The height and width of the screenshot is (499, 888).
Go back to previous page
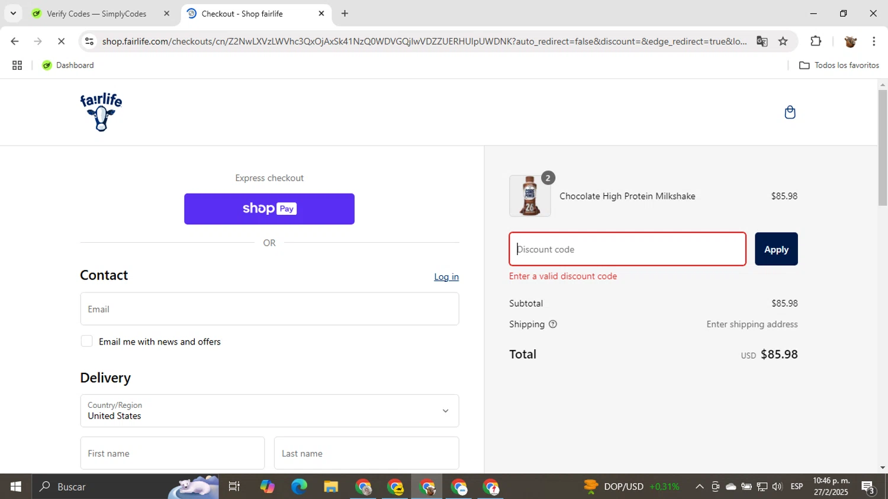[15, 41]
